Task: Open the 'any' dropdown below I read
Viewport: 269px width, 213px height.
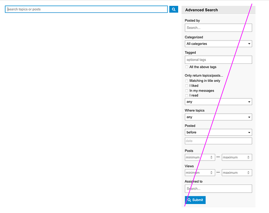Action: [x=218, y=102]
